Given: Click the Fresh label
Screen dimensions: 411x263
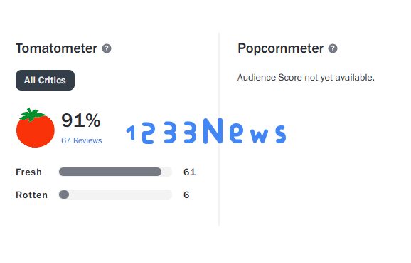Looking at the screenshot, I should tap(29, 172).
